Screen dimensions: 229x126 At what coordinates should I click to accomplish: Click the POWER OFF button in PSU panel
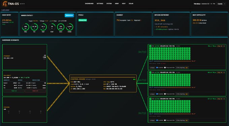pyautogui.click(x=35, y=91)
